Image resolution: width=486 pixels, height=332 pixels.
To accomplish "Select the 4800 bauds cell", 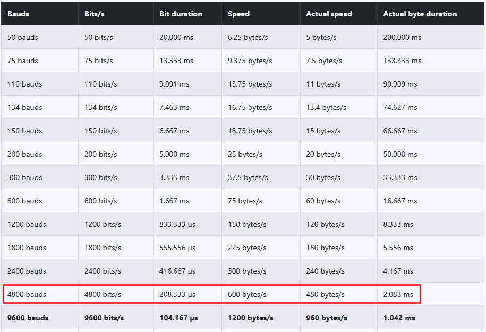I will pos(27,294).
